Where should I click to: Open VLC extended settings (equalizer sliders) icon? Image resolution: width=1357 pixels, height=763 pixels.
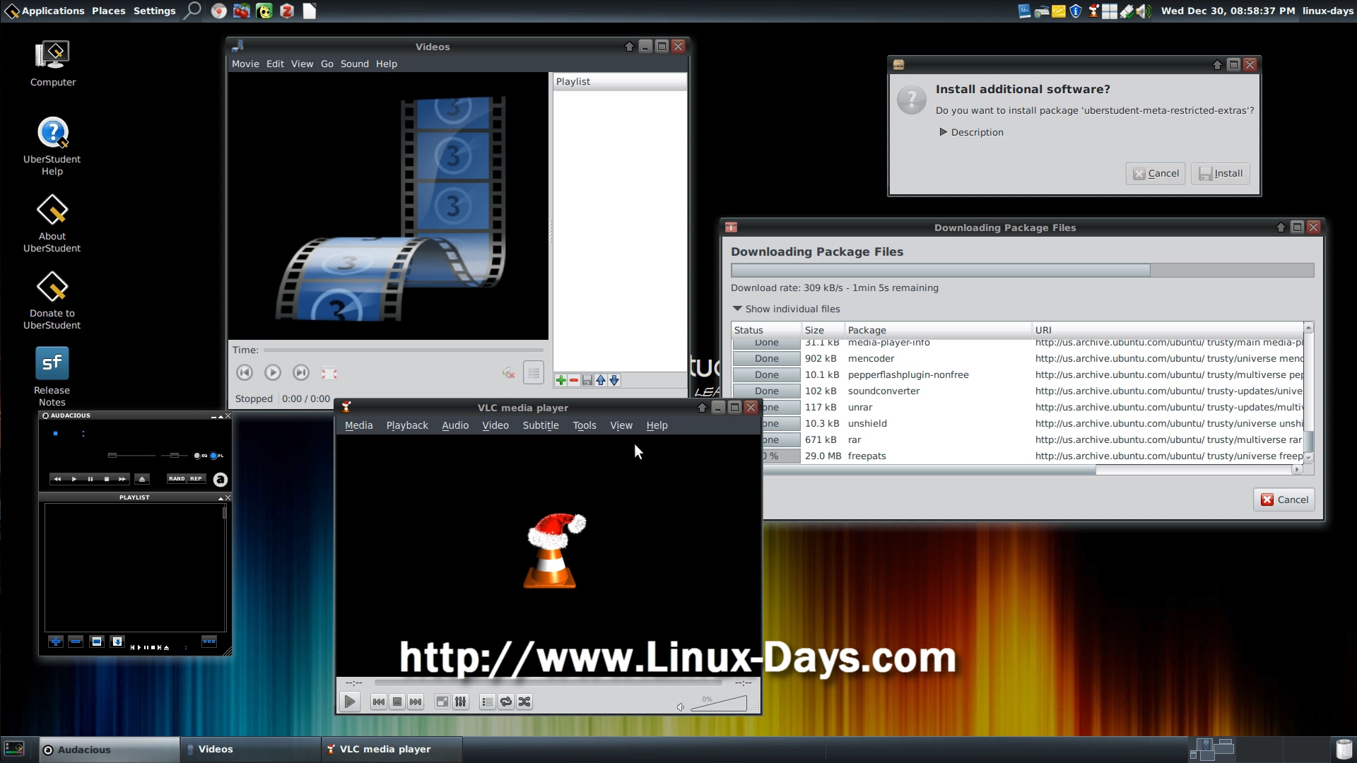[x=460, y=702]
